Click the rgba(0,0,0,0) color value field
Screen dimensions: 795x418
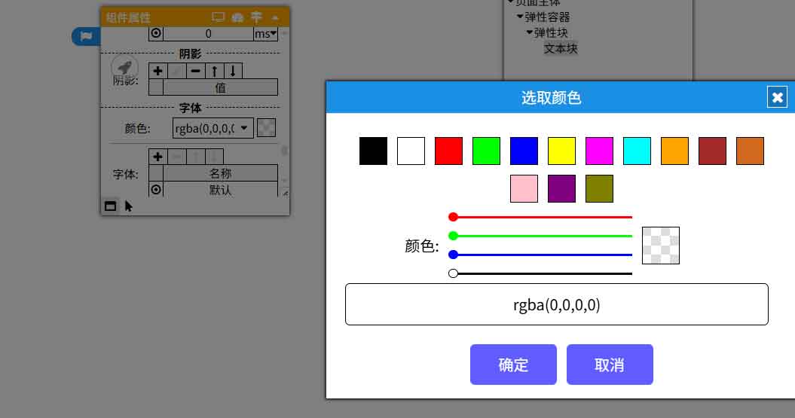556,304
